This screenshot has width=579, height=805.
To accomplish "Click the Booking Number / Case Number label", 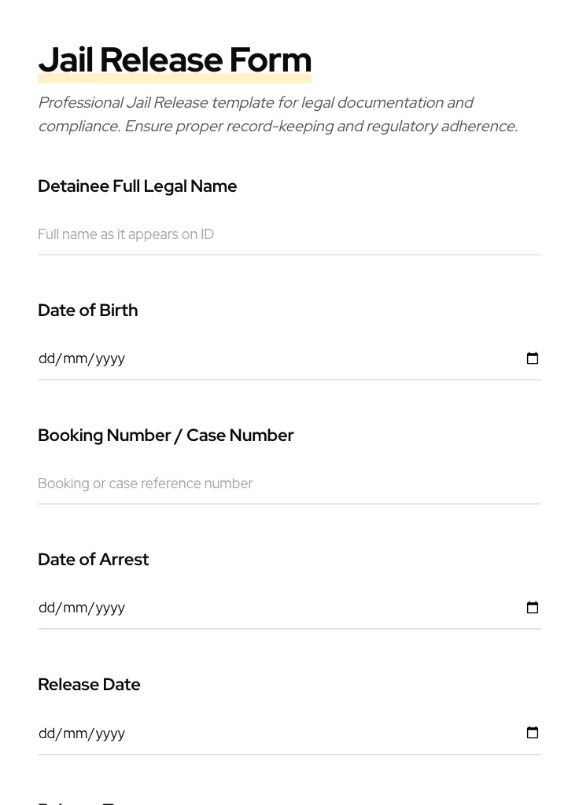I will pos(166,436).
